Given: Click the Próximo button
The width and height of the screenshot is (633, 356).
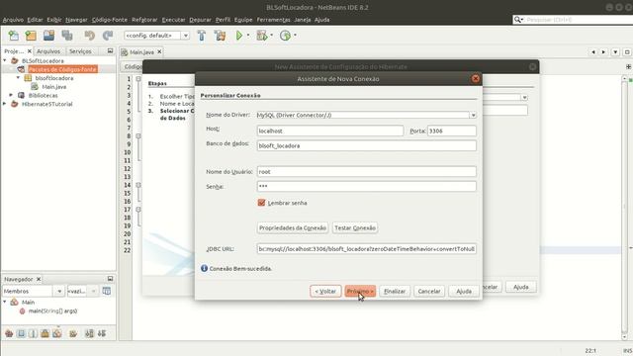Looking at the screenshot, I should (360, 291).
